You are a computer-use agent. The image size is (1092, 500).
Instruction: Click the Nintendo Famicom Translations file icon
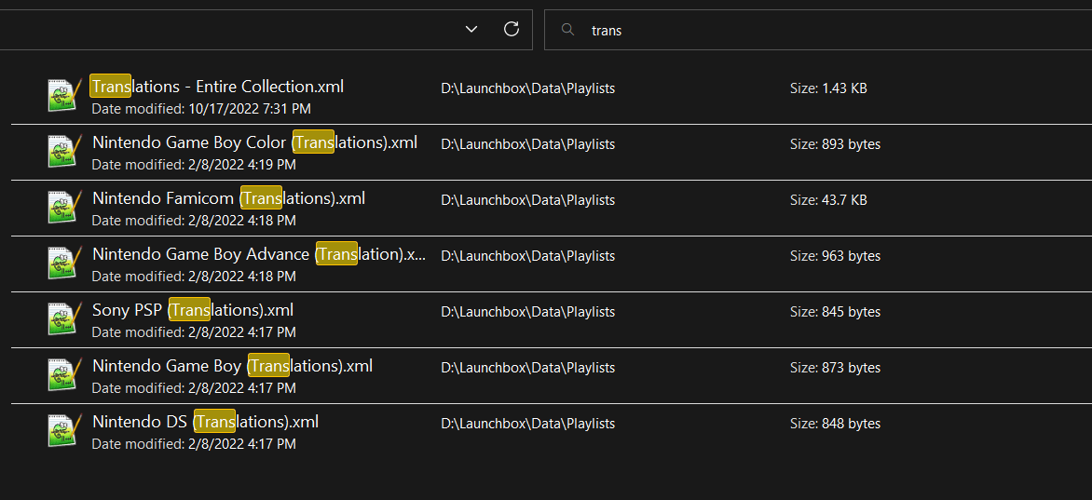point(65,206)
